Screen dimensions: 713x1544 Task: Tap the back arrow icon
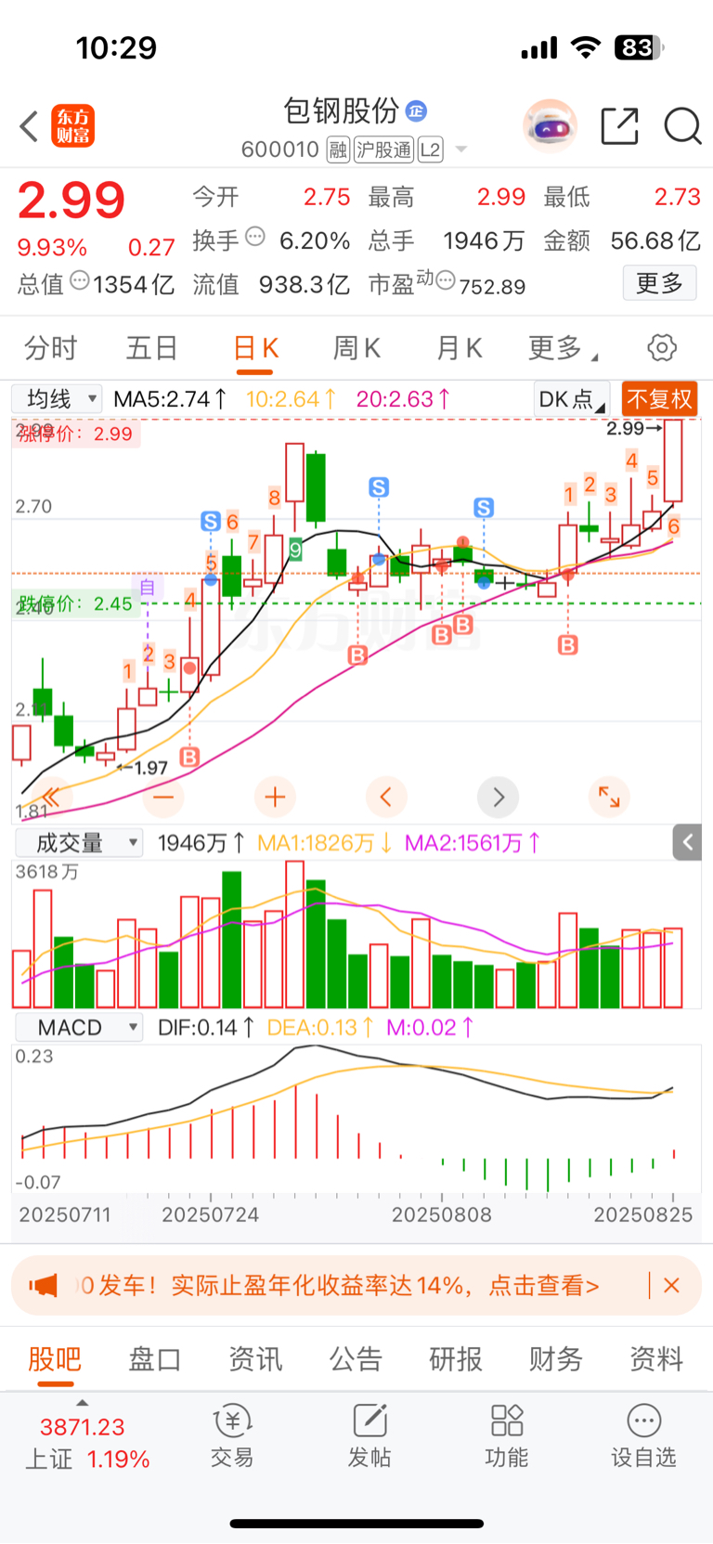click(x=29, y=126)
